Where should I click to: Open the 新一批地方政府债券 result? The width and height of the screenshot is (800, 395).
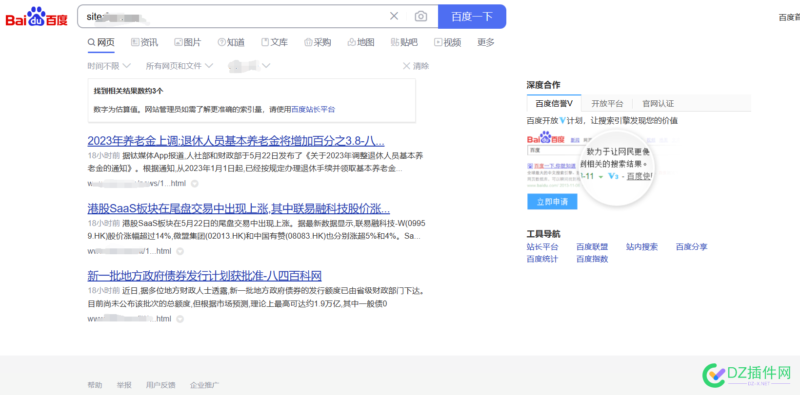204,276
